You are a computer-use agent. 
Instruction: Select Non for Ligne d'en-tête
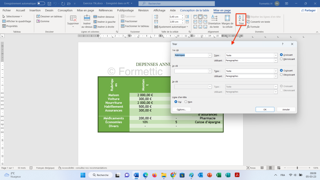click(x=186, y=102)
